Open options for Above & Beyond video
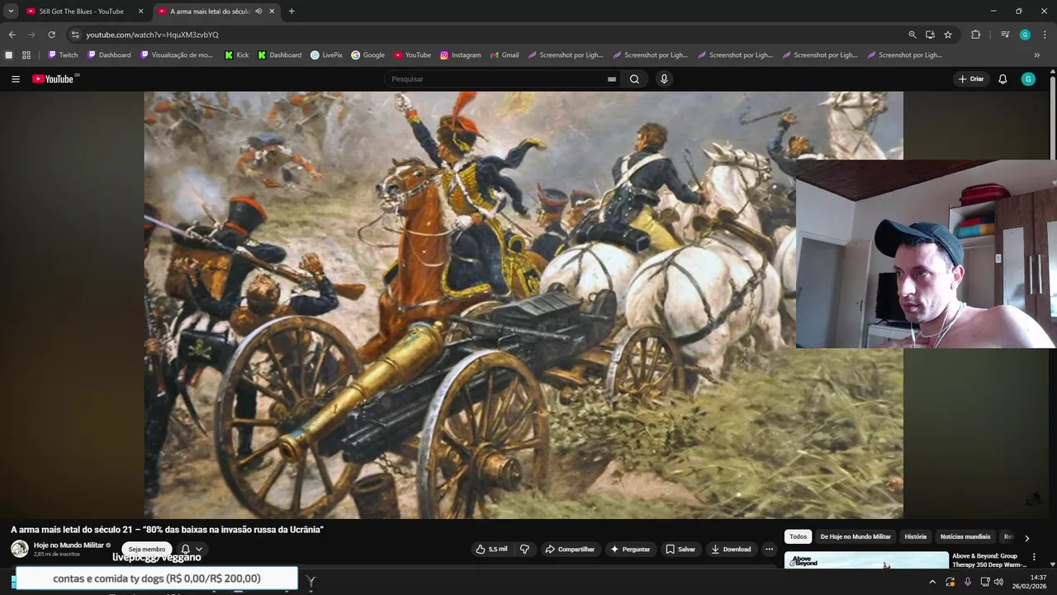1057x595 pixels. pyautogui.click(x=1034, y=558)
